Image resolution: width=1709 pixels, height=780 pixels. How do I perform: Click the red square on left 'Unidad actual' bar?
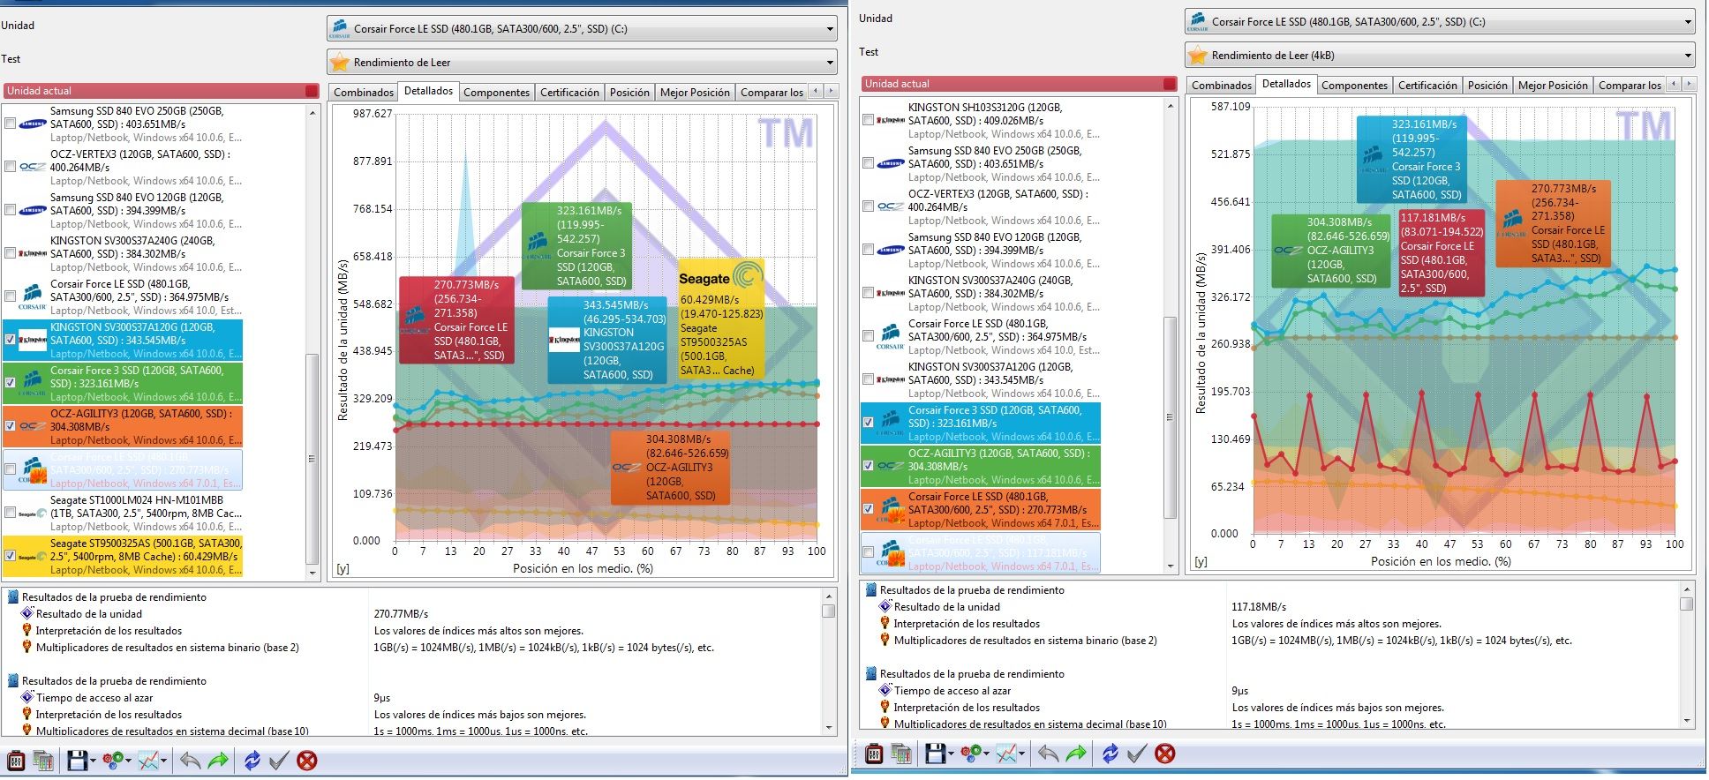click(x=311, y=90)
